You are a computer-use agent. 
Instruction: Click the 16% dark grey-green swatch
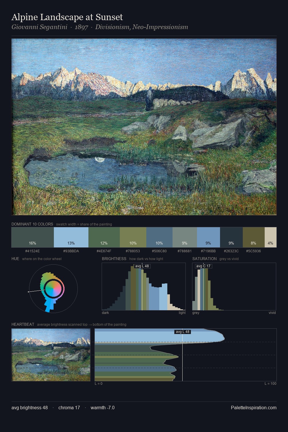33,237
